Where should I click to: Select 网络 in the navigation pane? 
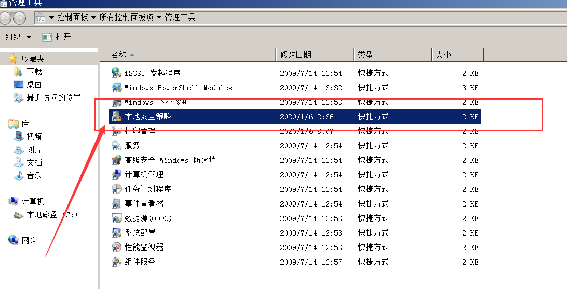tap(29, 240)
